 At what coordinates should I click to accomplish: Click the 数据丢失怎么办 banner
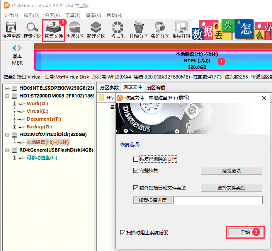(232, 30)
